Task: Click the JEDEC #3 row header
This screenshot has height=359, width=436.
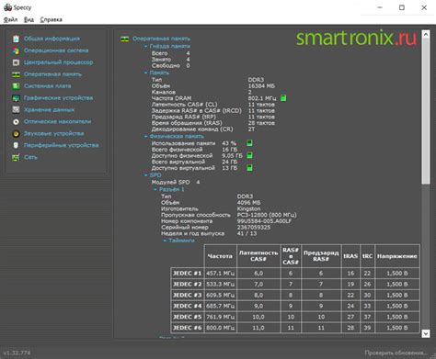Action: 188,296
